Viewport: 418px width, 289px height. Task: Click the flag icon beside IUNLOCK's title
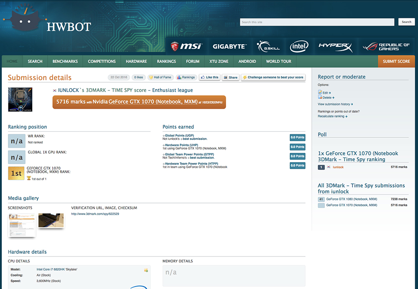click(x=55, y=91)
